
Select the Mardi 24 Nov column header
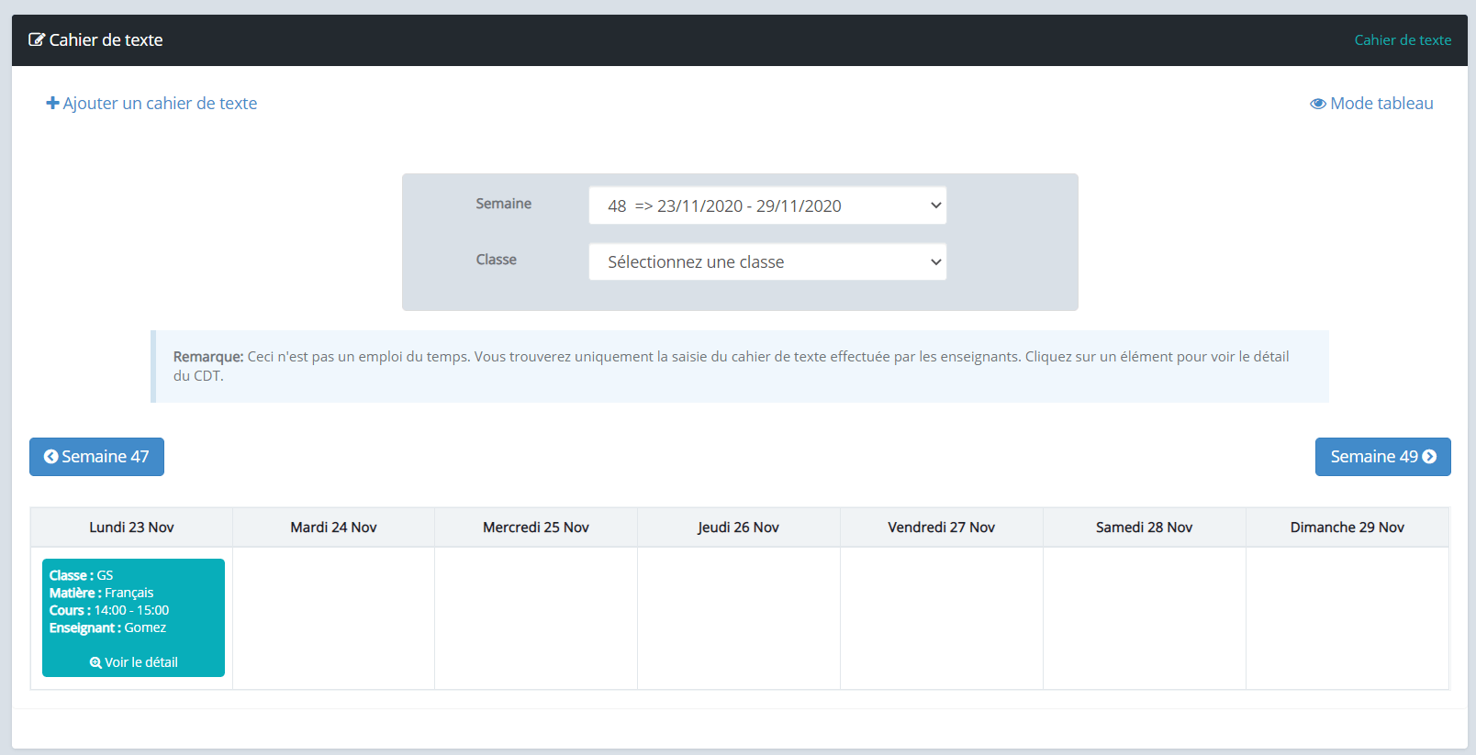pos(333,527)
